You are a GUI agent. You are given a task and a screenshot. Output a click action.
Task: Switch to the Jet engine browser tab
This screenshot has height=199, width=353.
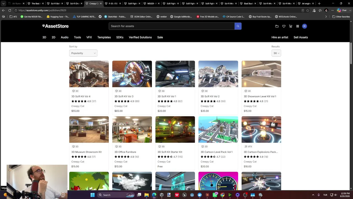(306, 4)
